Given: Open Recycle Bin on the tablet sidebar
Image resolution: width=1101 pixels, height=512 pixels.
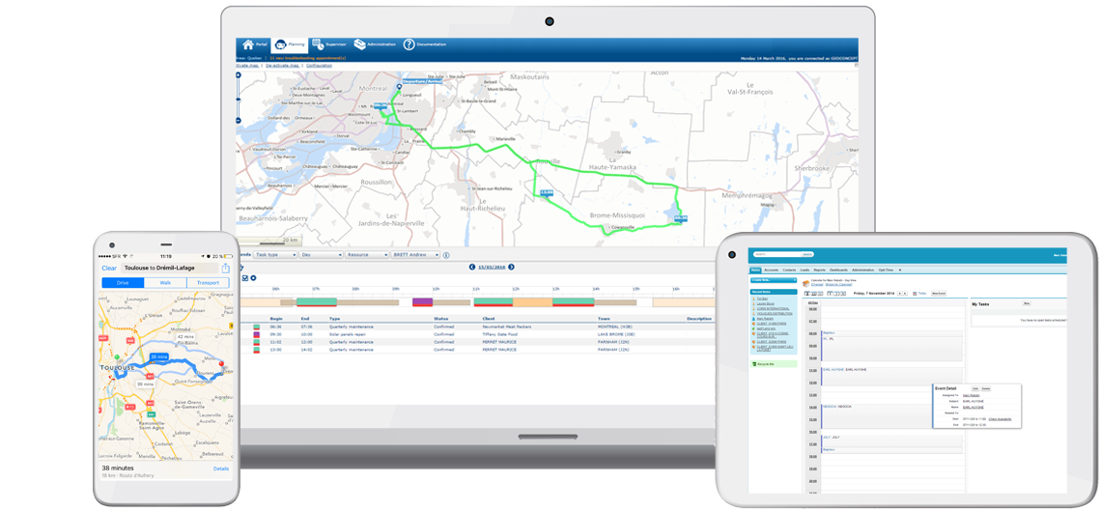Looking at the screenshot, I should (x=764, y=364).
